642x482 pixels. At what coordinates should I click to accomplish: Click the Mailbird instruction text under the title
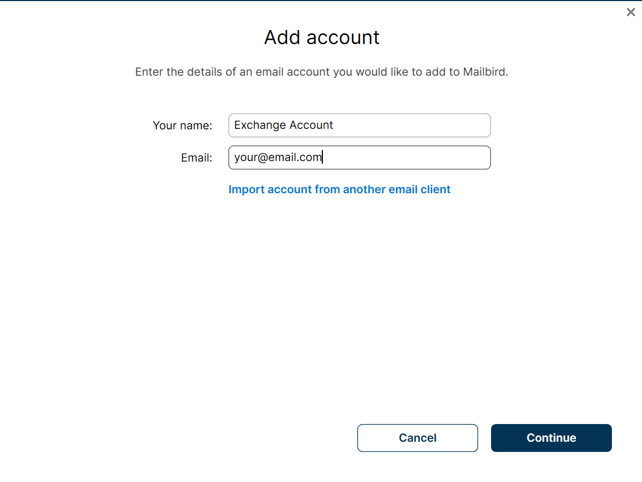coord(321,71)
